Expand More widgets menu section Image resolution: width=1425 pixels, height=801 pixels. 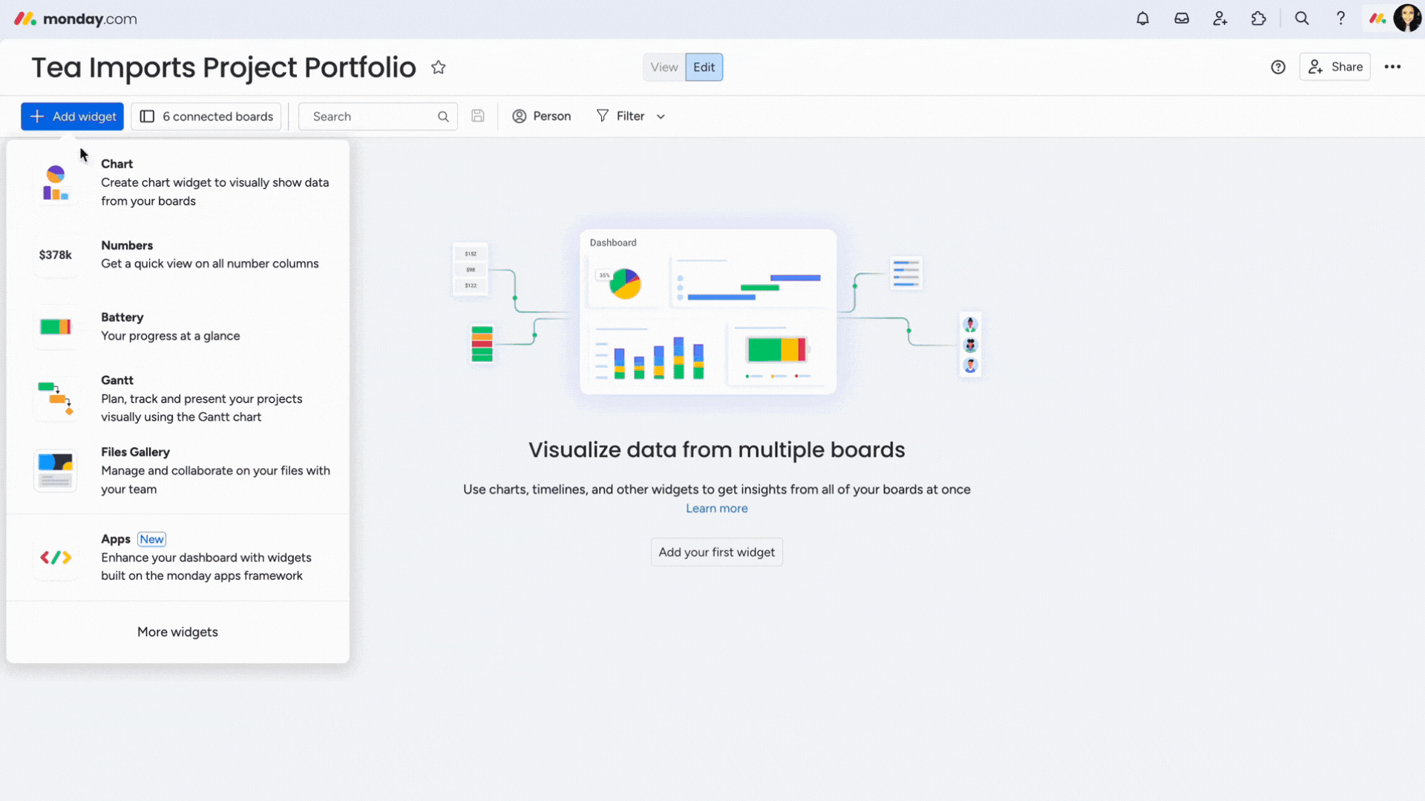[x=177, y=631]
